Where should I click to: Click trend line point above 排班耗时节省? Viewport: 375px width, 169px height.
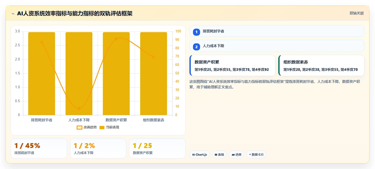[x=42, y=42]
